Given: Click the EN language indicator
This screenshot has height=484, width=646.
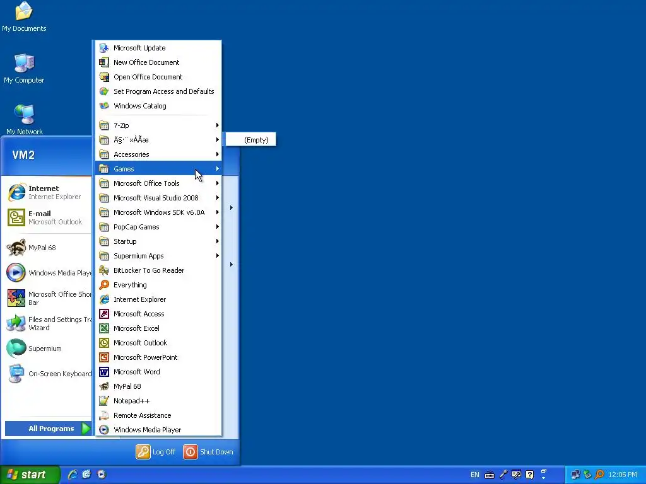Looking at the screenshot, I should coord(474,475).
